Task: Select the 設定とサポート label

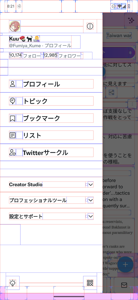Action: click(26, 216)
